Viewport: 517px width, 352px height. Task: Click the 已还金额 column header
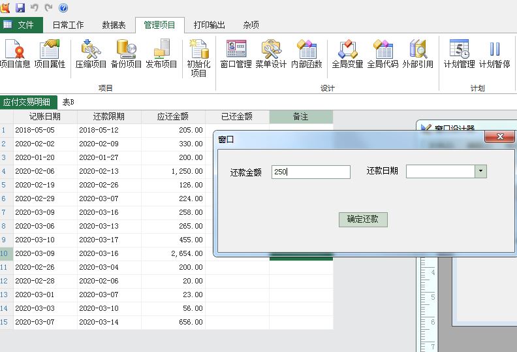tap(237, 116)
